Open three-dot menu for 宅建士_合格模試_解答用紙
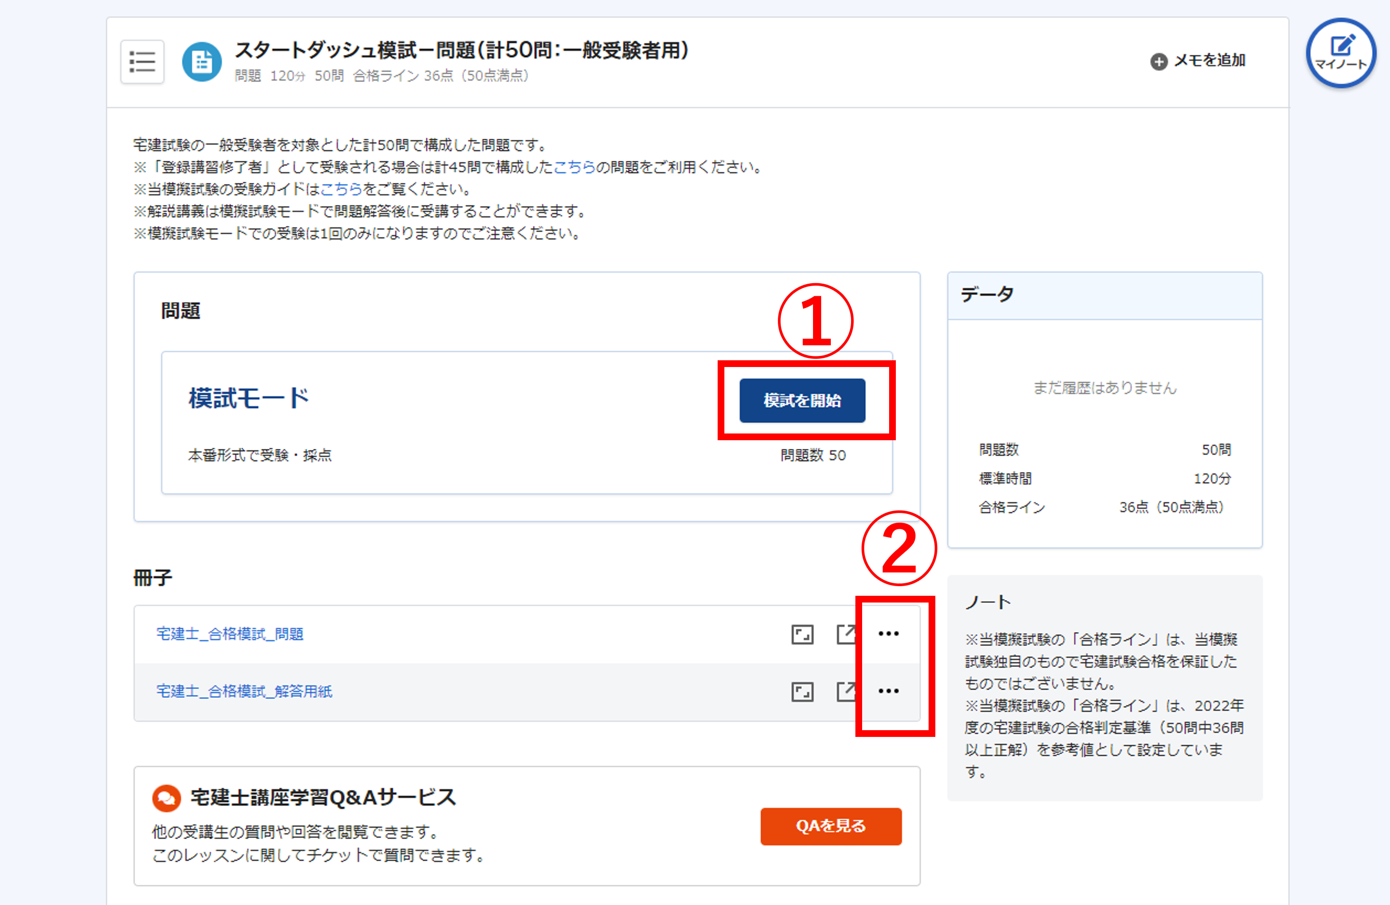Screen dimensions: 1390x905 tap(888, 691)
